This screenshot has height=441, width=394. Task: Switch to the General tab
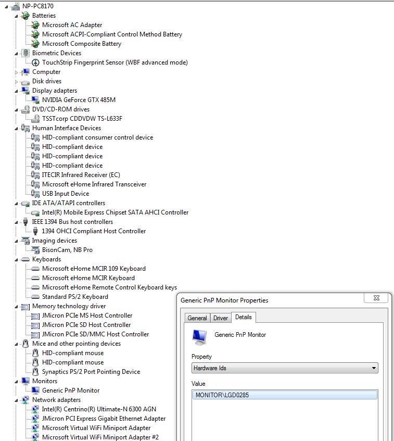tap(197, 318)
